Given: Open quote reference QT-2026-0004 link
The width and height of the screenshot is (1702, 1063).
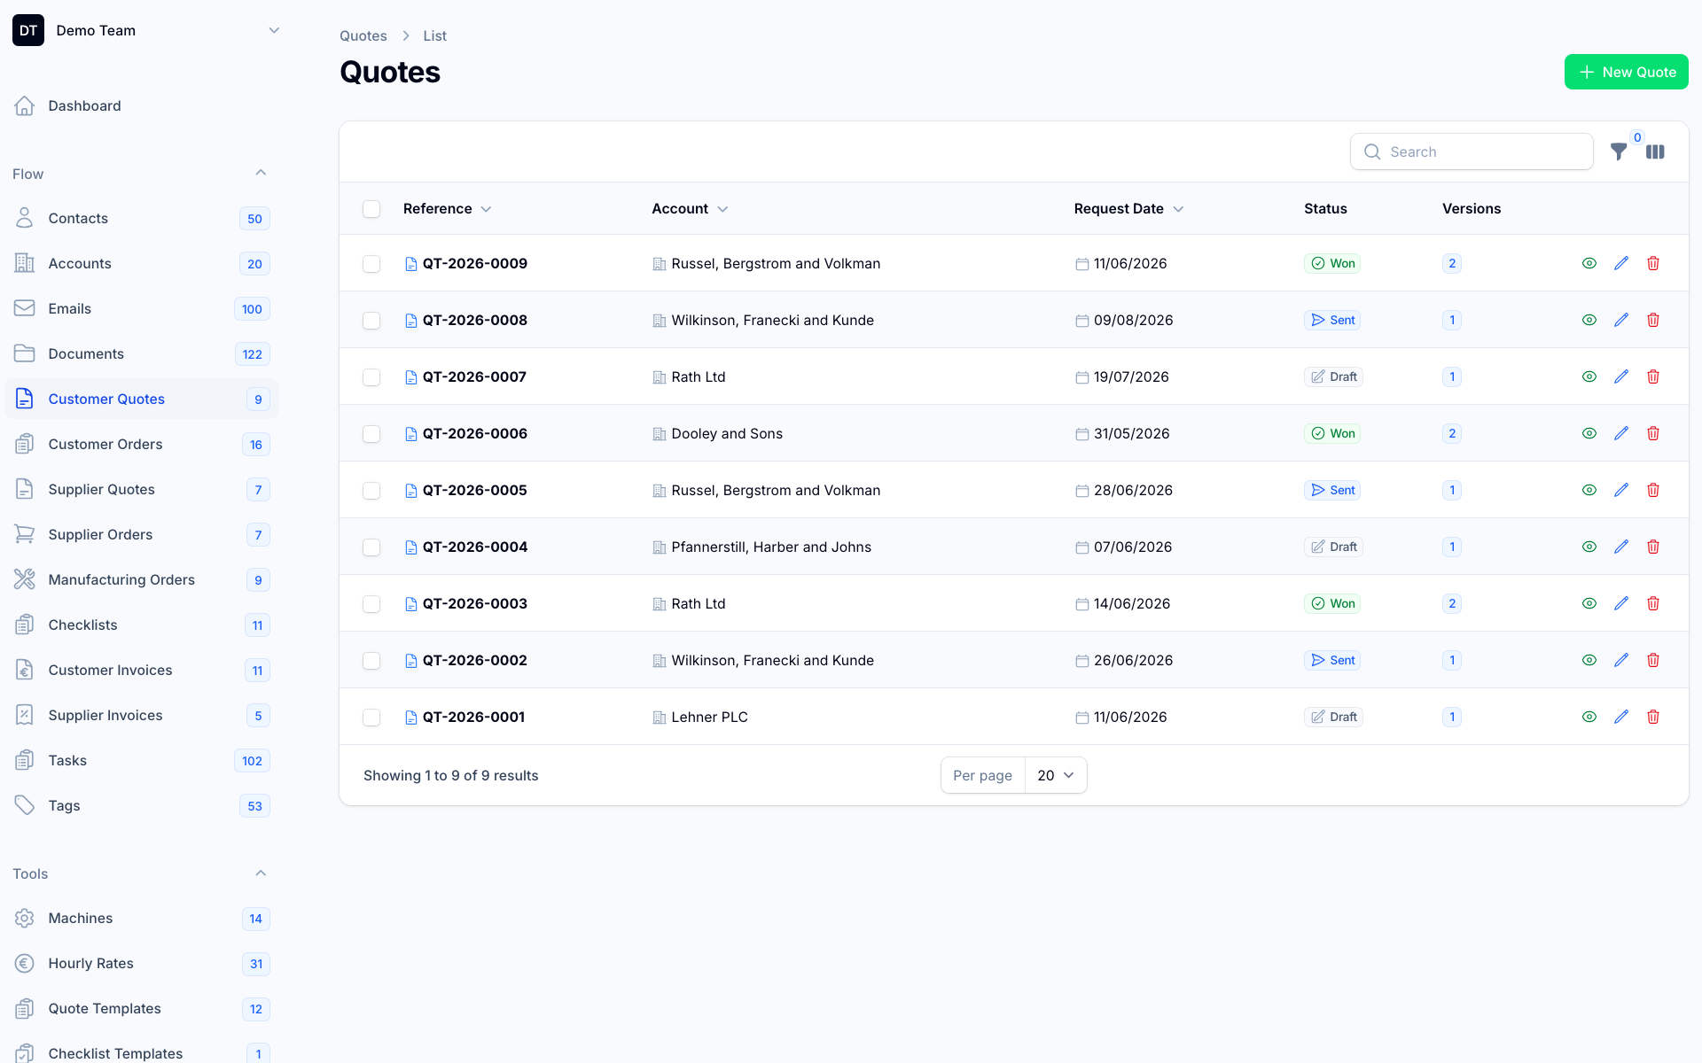Looking at the screenshot, I should [x=475, y=547].
